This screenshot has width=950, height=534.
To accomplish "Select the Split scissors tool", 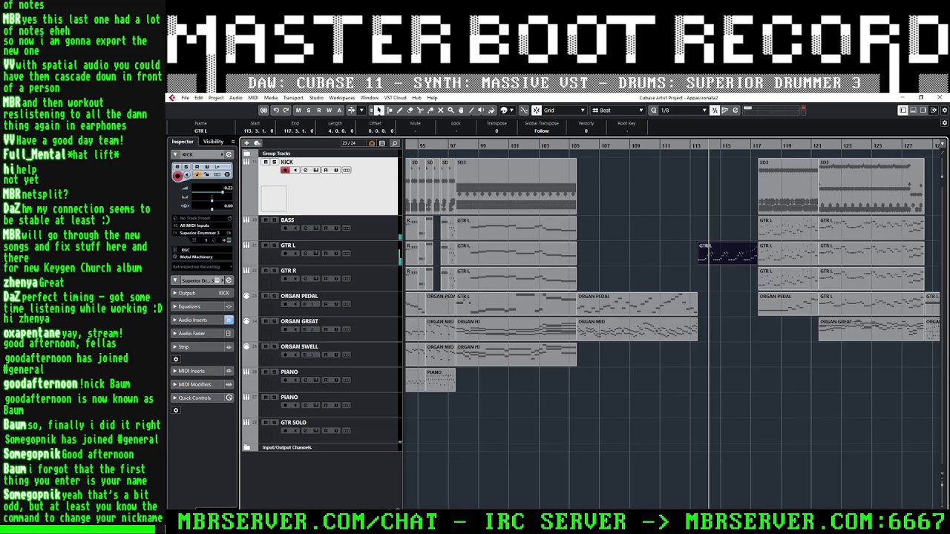I will pos(420,110).
